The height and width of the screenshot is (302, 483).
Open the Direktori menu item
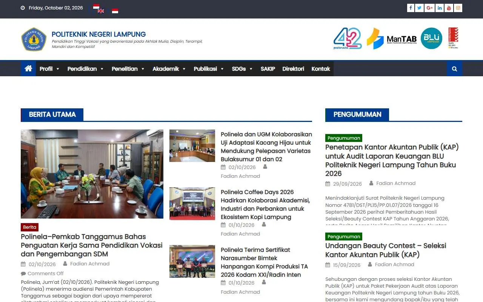coord(293,69)
